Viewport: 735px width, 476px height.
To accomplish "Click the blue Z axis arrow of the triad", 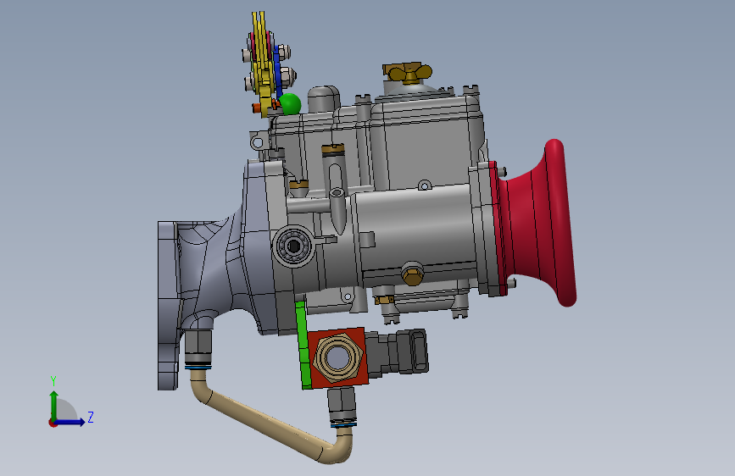I will [x=70, y=422].
